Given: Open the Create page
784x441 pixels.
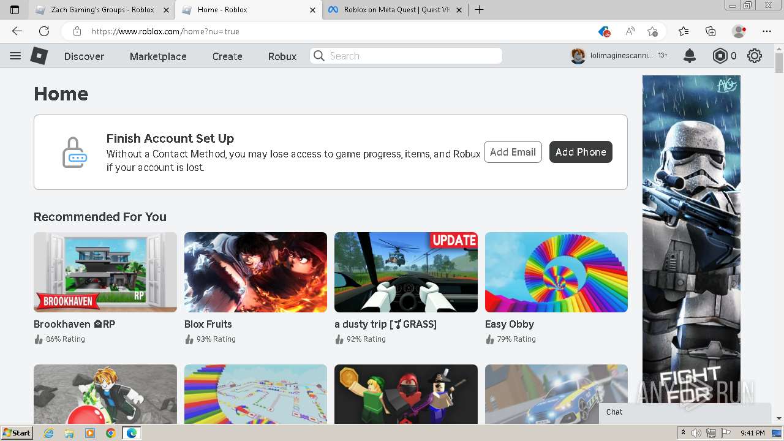Looking at the screenshot, I should tap(227, 56).
